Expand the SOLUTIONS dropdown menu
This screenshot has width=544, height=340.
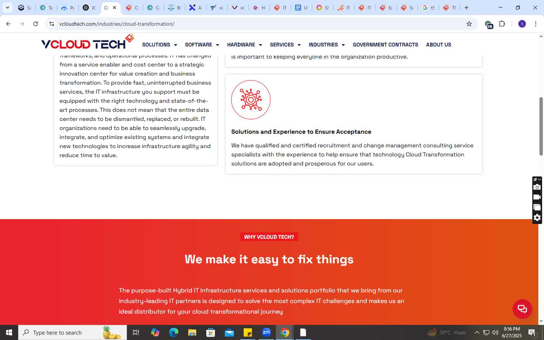point(159,45)
